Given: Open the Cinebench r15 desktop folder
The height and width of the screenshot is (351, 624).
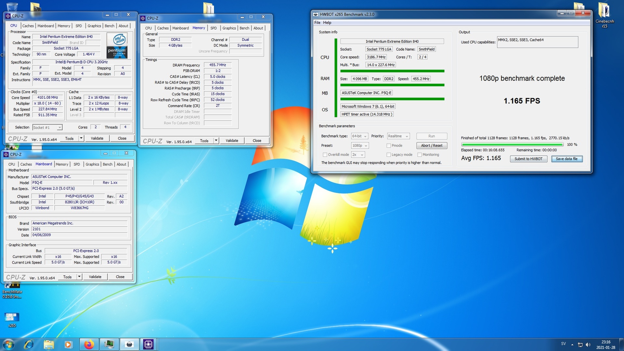Looking at the screenshot, I should [604, 15].
